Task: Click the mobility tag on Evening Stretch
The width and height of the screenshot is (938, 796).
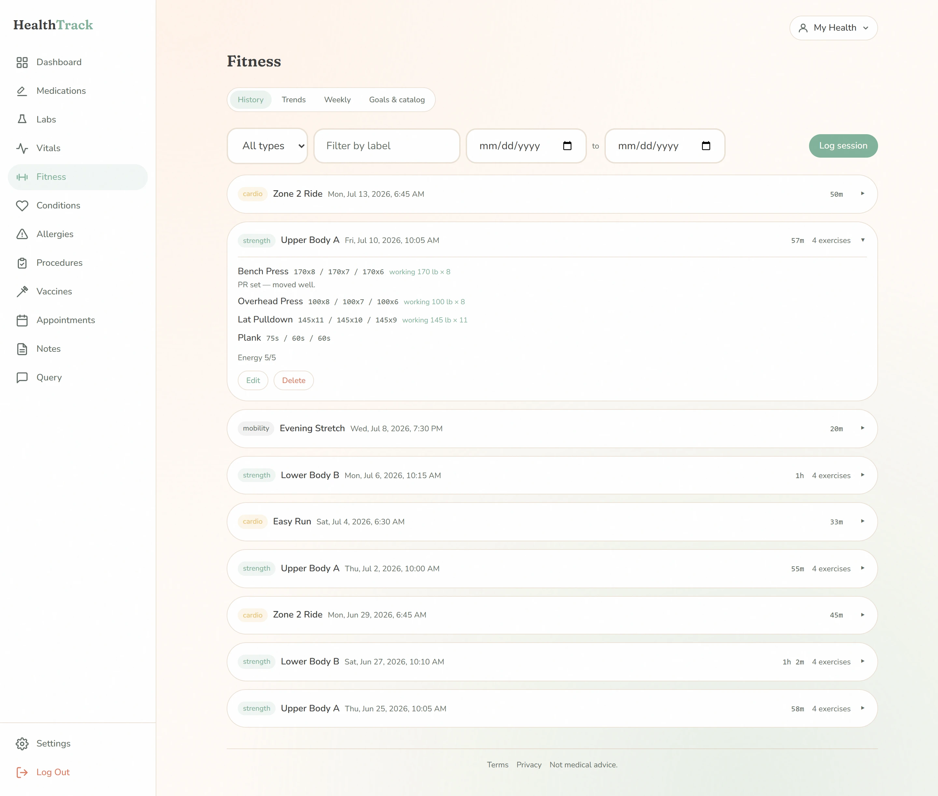Action: [256, 428]
